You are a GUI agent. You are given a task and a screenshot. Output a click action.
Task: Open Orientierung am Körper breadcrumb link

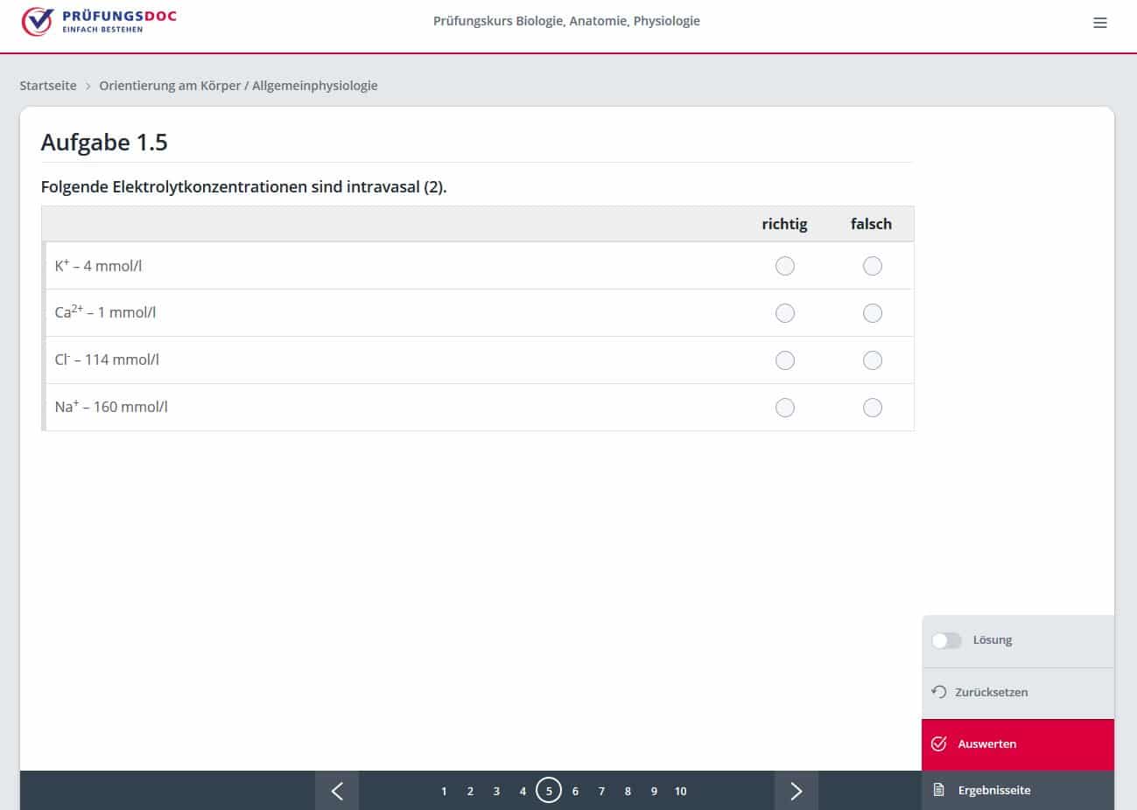click(238, 86)
